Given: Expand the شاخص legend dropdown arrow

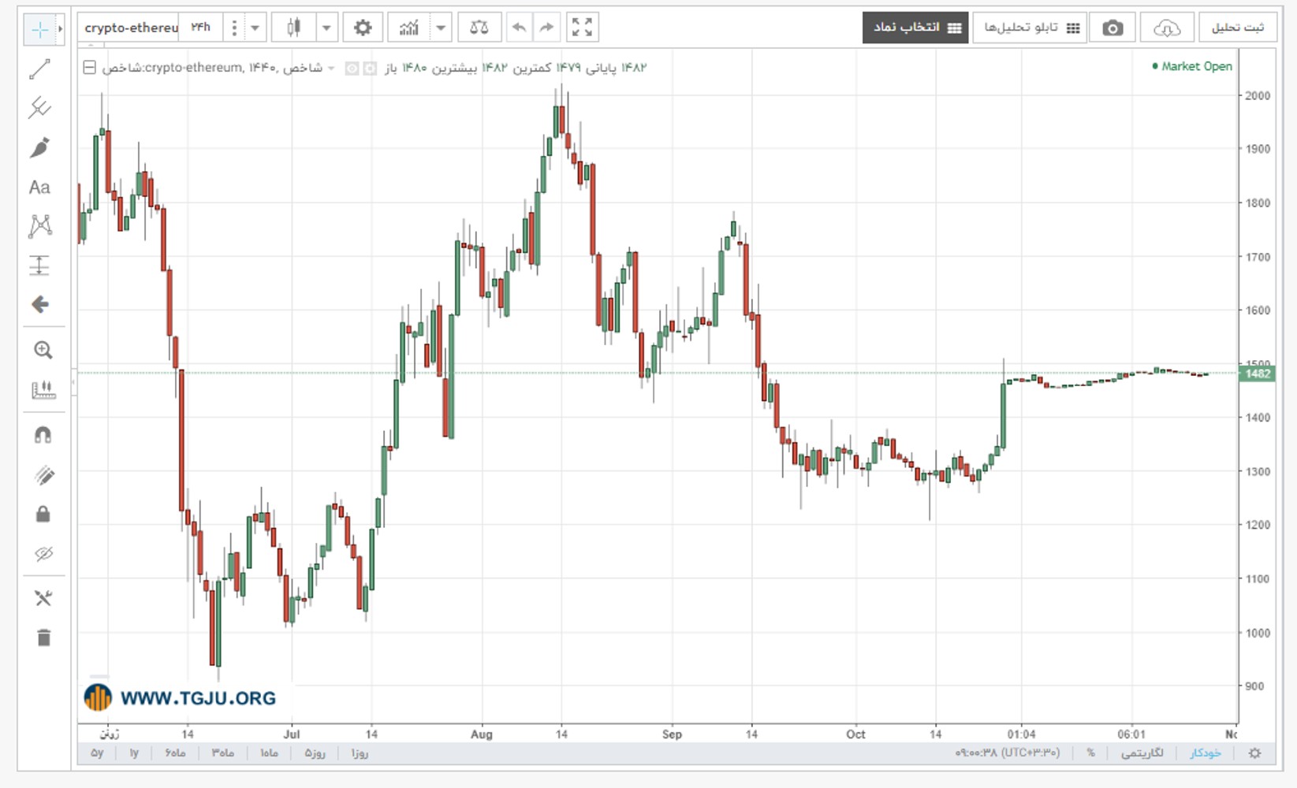Looking at the screenshot, I should click(331, 68).
